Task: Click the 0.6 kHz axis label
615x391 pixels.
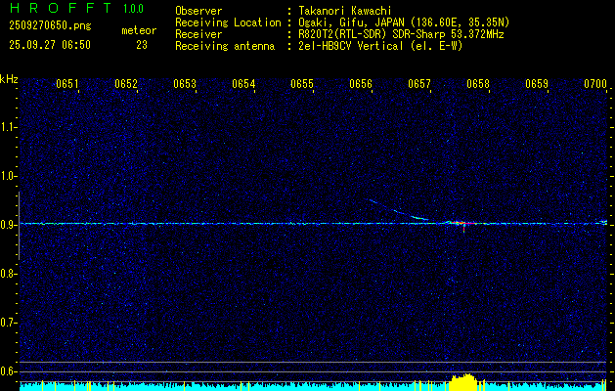Action: click(x=8, y=371)
